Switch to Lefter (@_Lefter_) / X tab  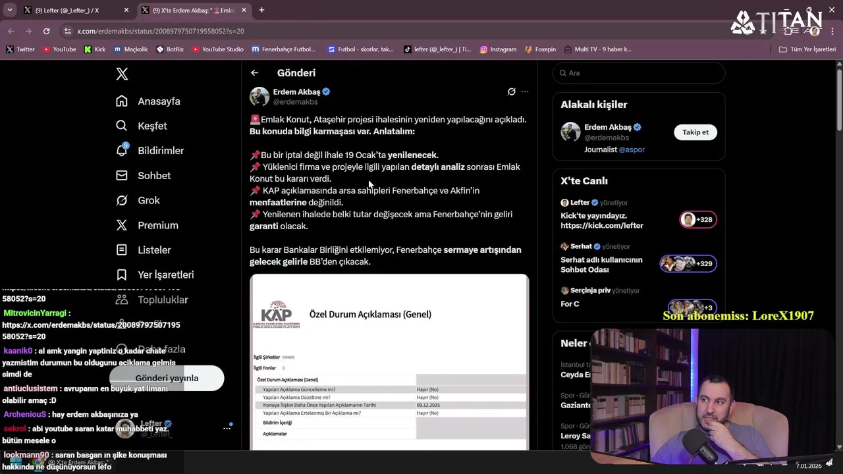tap(76, 10)
